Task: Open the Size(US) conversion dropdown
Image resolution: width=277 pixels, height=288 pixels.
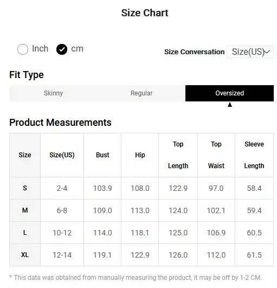Action: [250, 52]
